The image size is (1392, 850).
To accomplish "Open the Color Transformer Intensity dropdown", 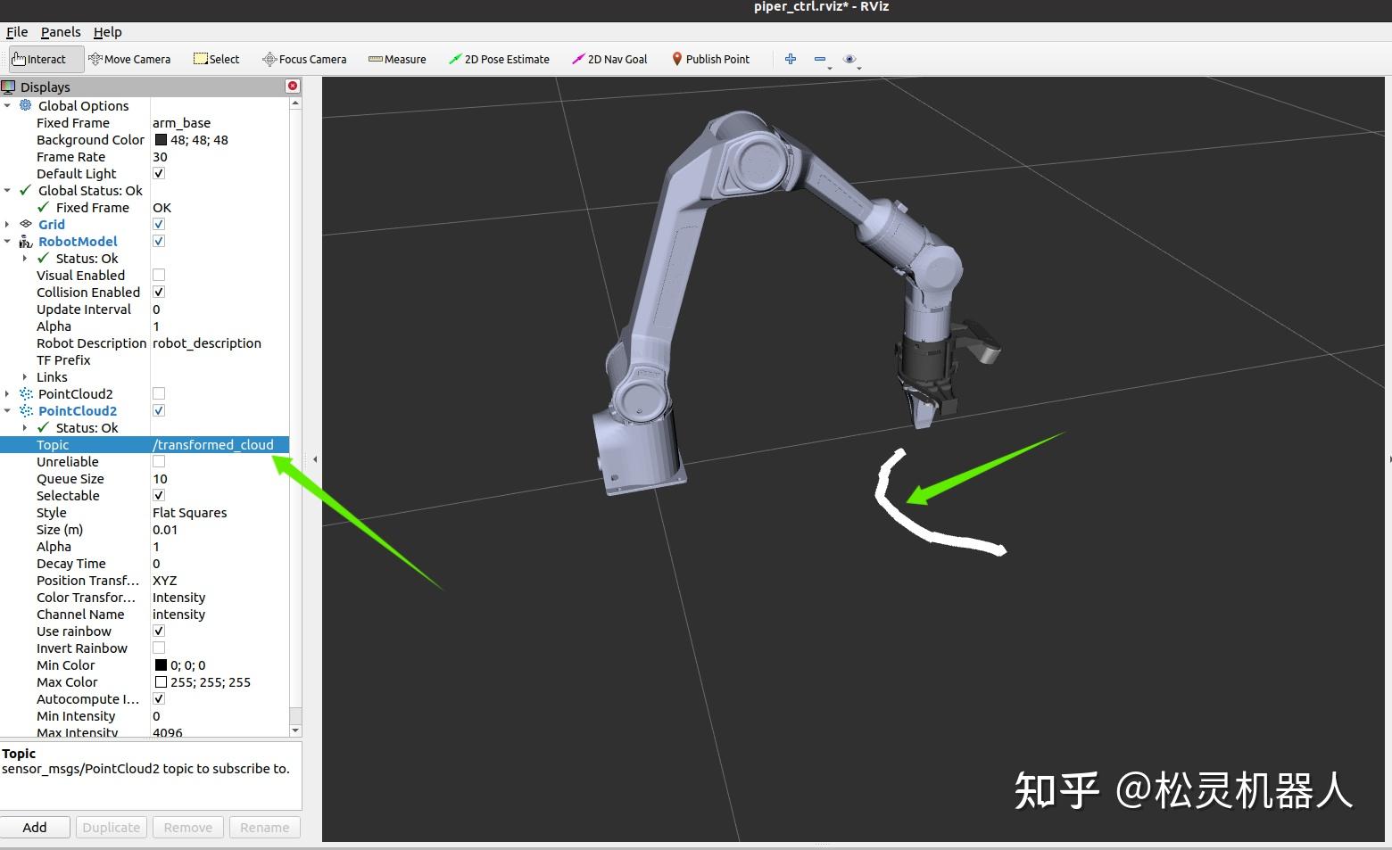I will pyautogui.click(x=220, y=597).
